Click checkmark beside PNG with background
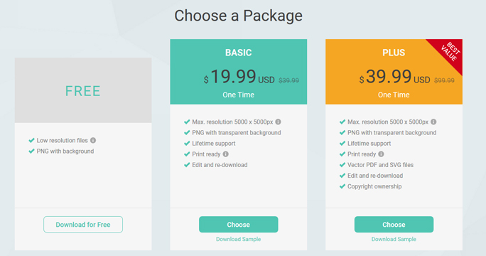The width and height of the screenshot is (486, 256). pos(31,151)
